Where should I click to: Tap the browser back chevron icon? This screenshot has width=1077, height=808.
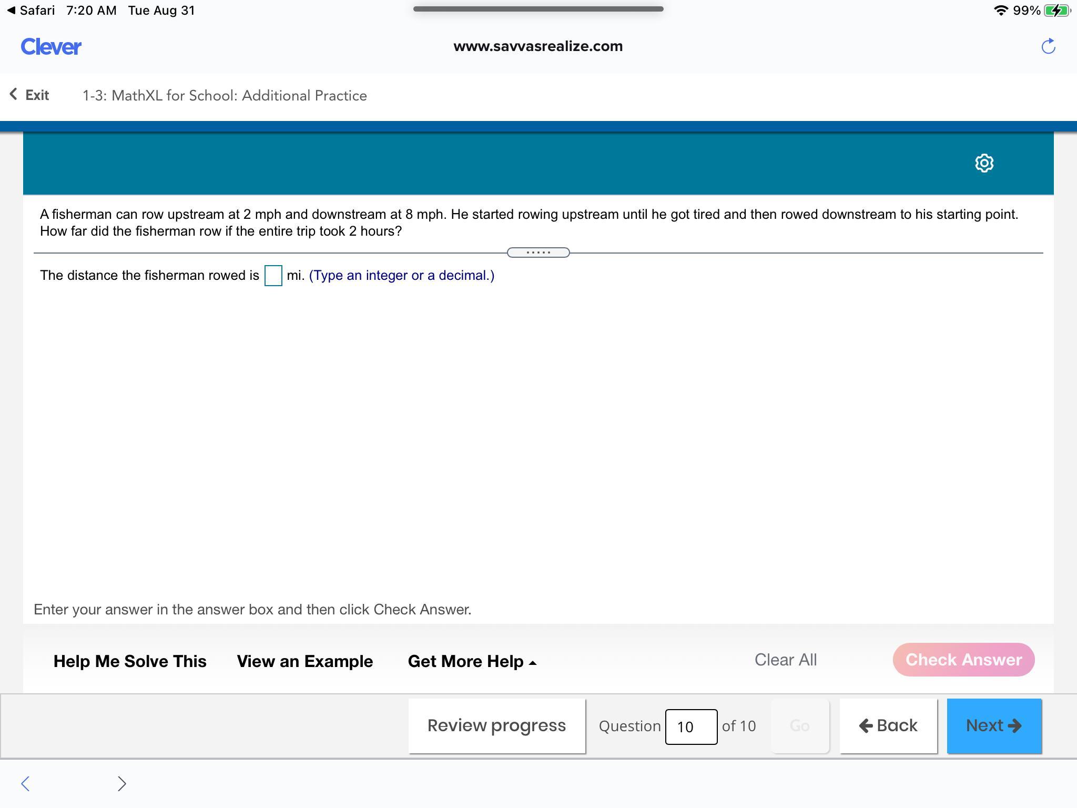coord(25,783)
